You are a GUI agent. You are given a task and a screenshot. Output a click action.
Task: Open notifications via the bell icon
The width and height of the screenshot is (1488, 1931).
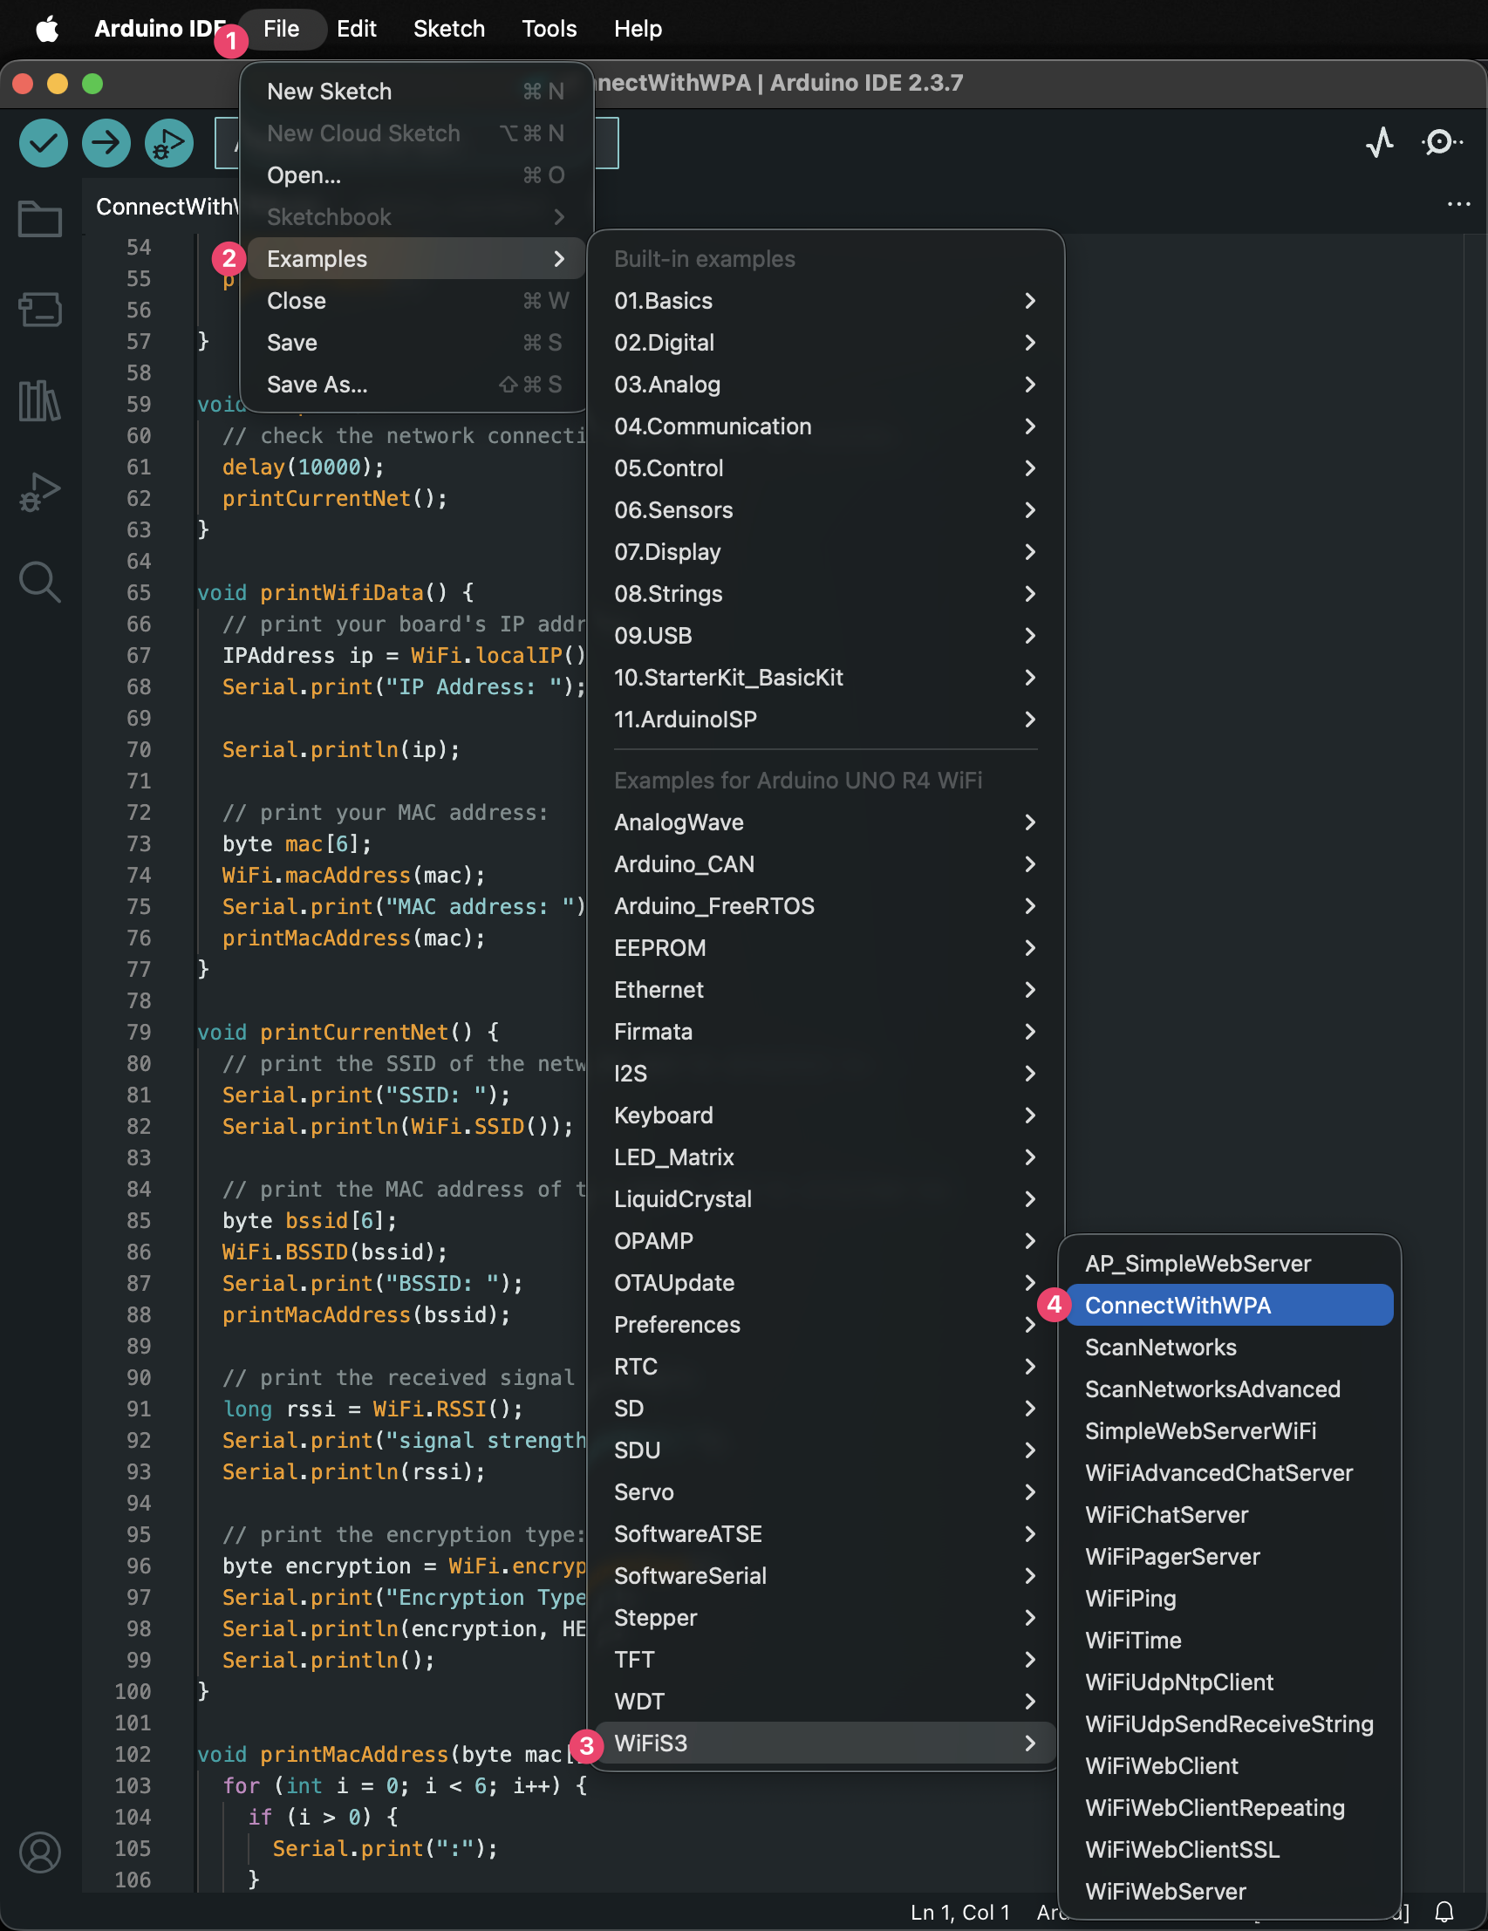pyautogui.click(x=1446, y=1911)
